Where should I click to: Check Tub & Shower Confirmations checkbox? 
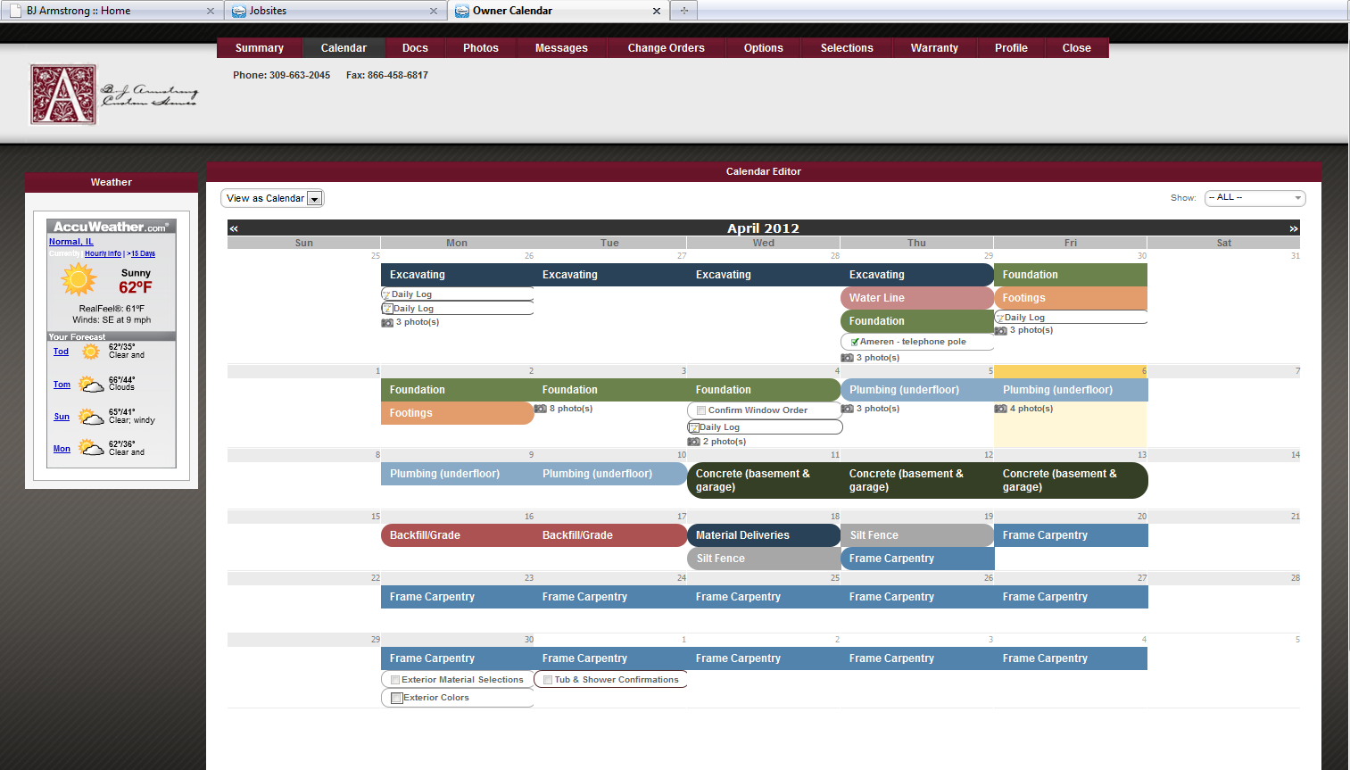[548, 680]
